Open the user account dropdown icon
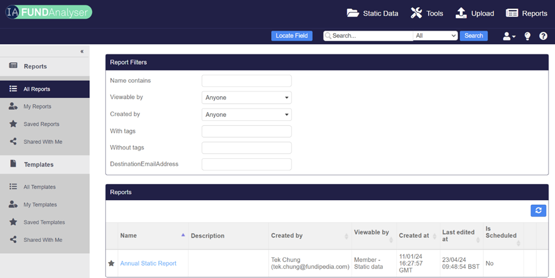 508,36
